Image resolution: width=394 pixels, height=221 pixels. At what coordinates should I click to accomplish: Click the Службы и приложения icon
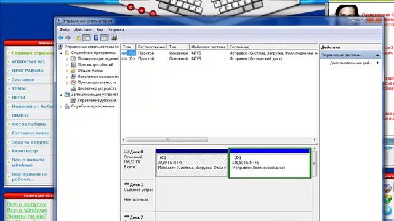67,106
